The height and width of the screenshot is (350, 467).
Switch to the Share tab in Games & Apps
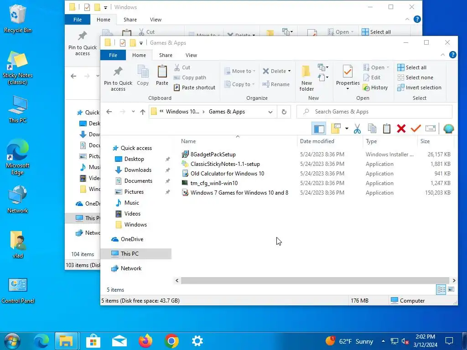tap(166, 55)
